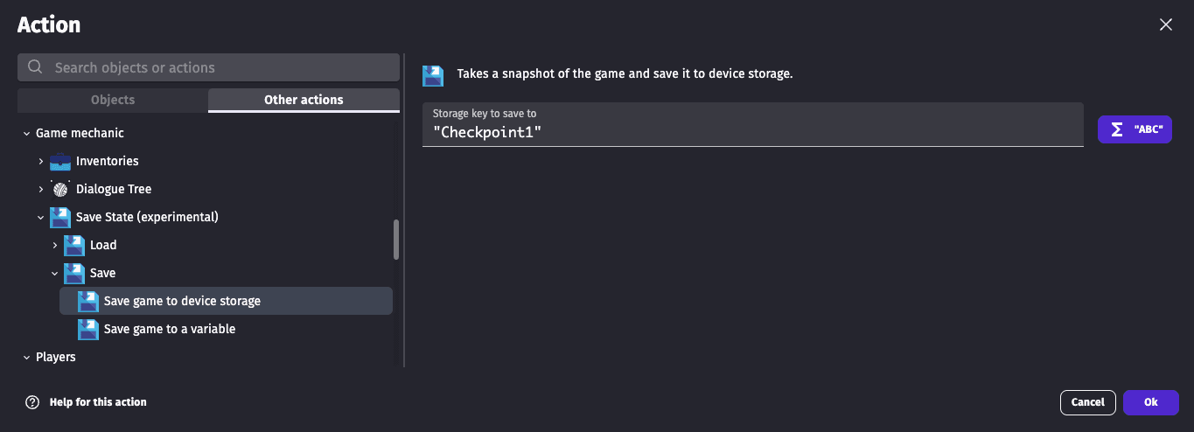Collapse the Game mechanic category
This screenshot has height=432, width=1194.
(26, 134)
